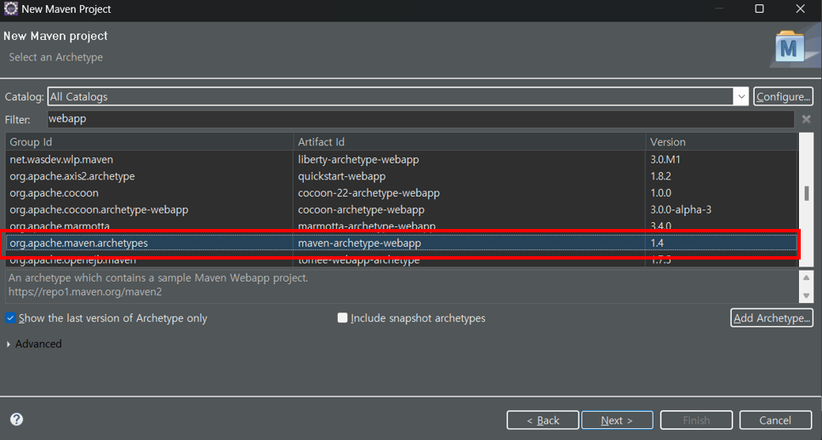Select the org.apache.cocoon.archetype-webapp row
Screen dimensions: 822x440
click(402, 209)
